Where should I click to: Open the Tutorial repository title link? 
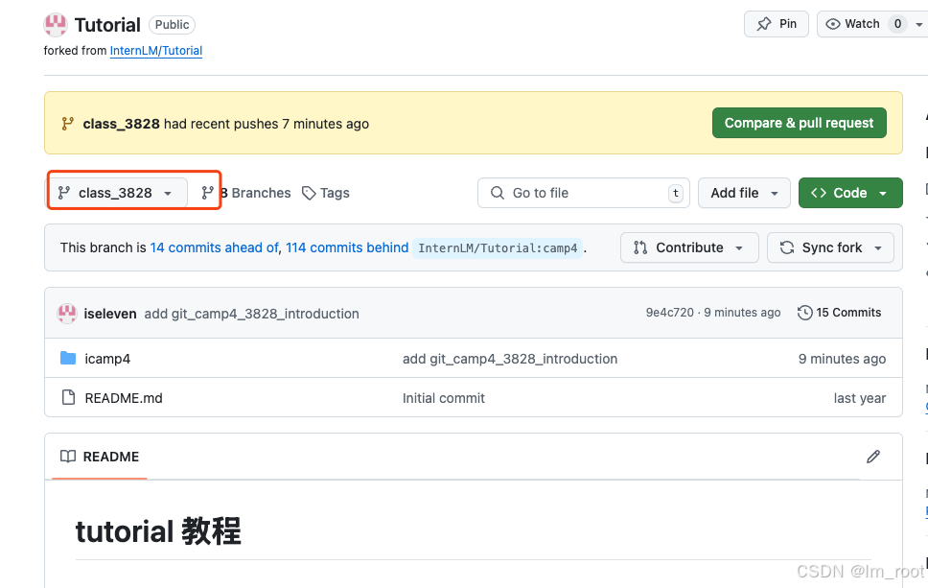tap(107, 25)
